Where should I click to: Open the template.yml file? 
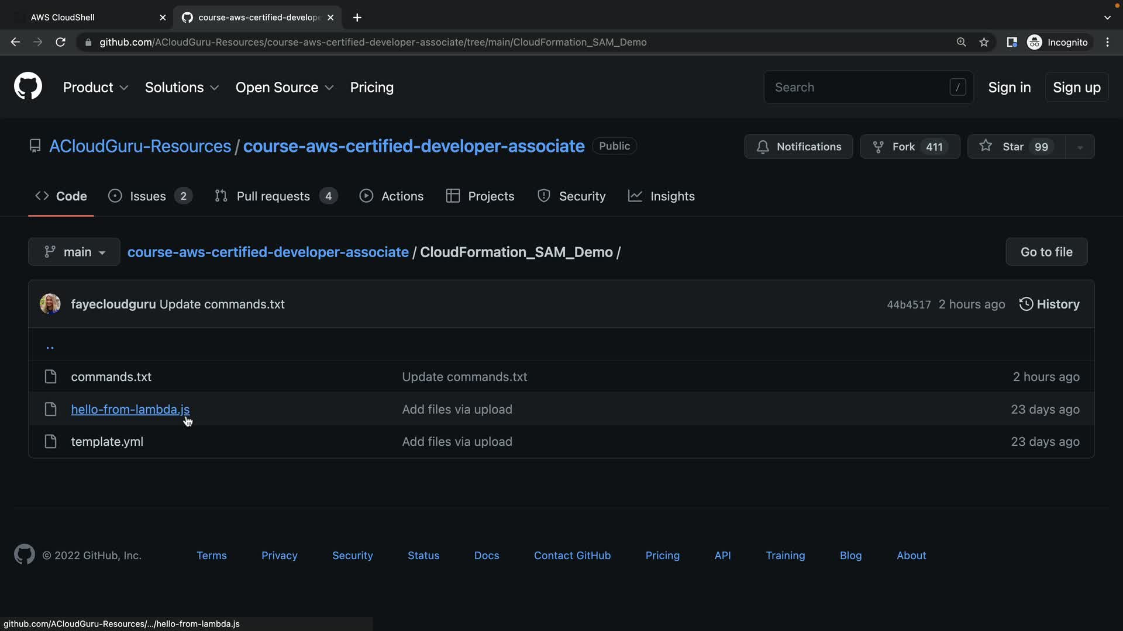pyautogui.click(x=107, y=442)
